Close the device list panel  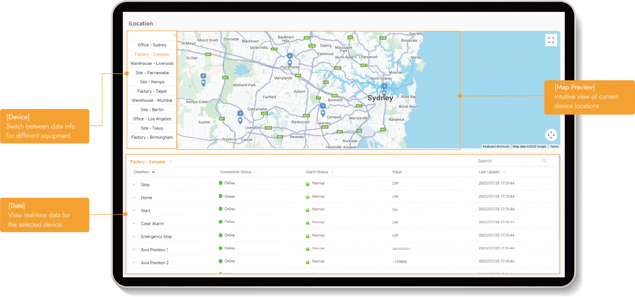[174, 36]
